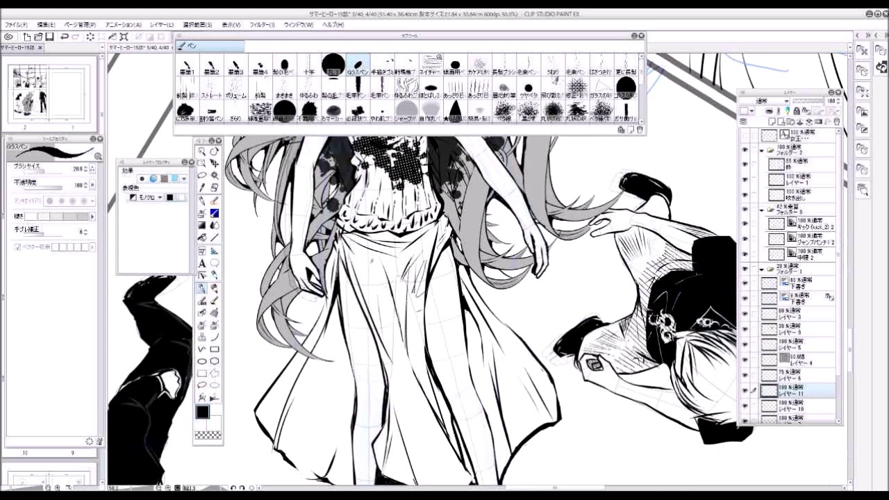Switch to the ペン sub tool tab
This screenshot has width=889, height=500.
210,47
